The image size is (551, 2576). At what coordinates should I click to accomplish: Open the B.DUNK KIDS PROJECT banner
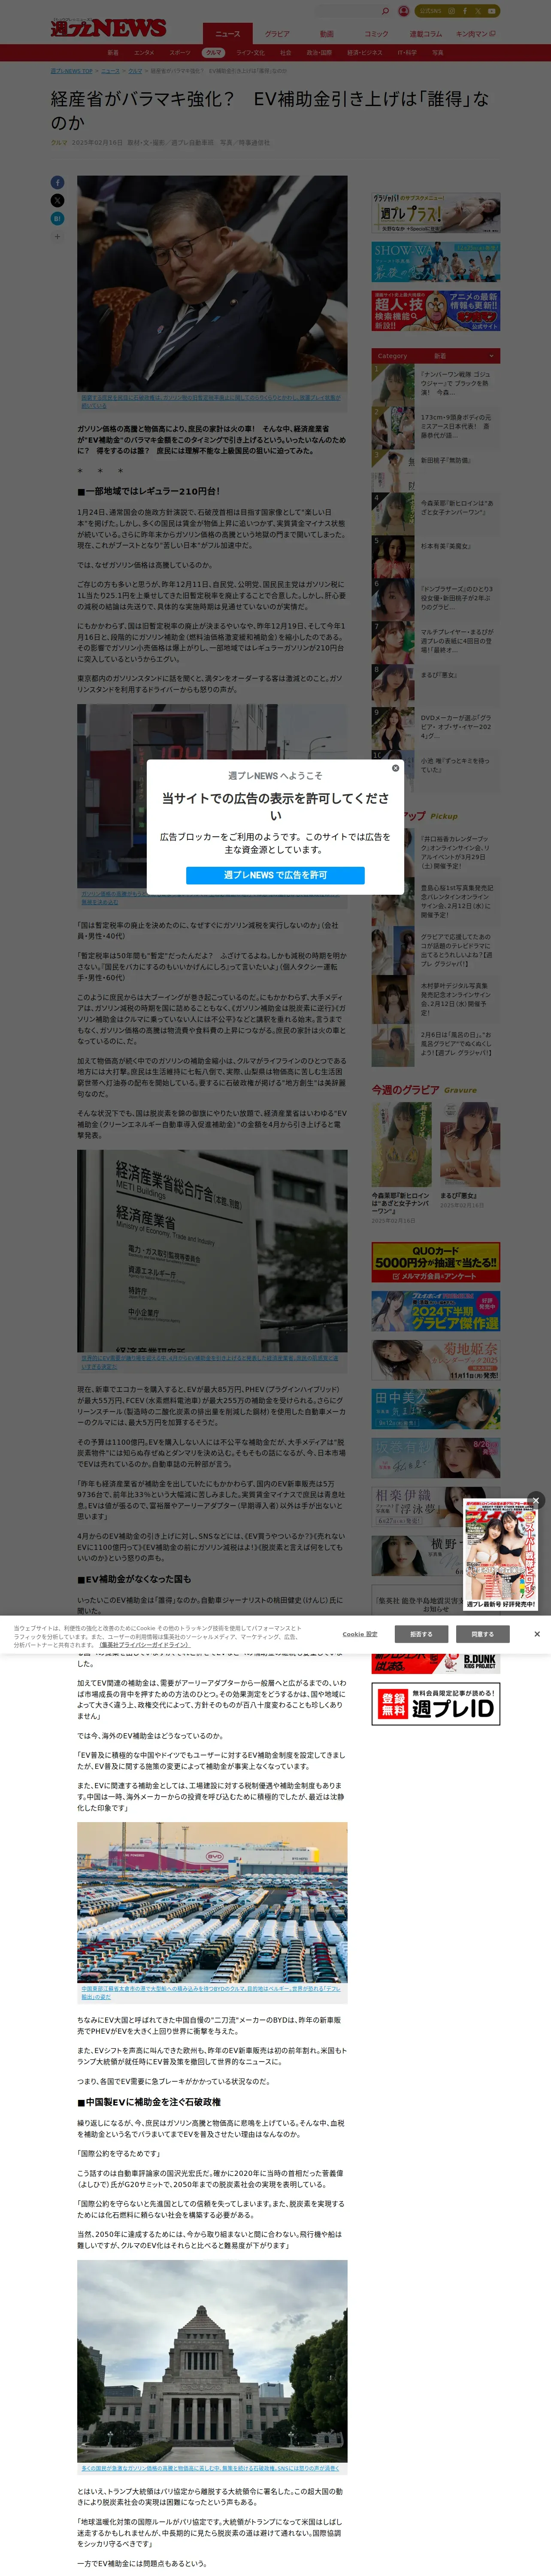coord(436,1662)
